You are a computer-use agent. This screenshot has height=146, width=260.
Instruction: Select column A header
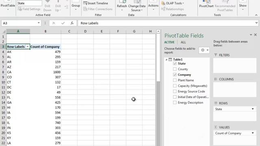18,31
